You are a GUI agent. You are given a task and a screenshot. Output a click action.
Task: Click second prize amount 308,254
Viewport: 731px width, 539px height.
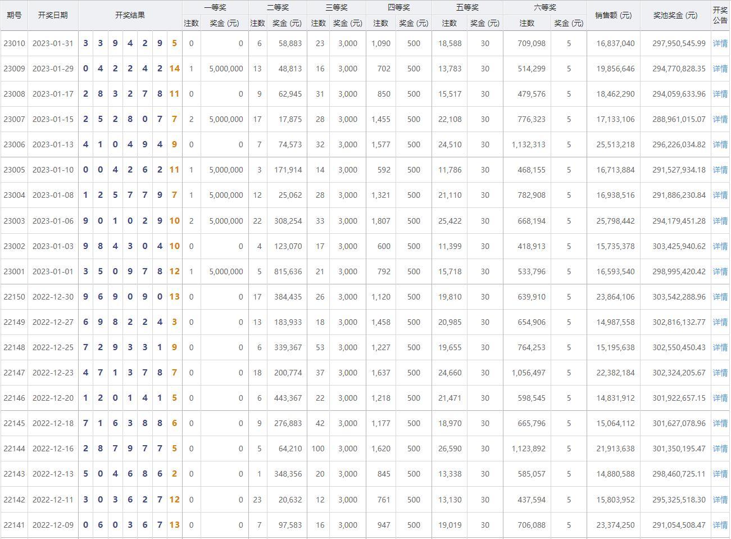point(288,221)
